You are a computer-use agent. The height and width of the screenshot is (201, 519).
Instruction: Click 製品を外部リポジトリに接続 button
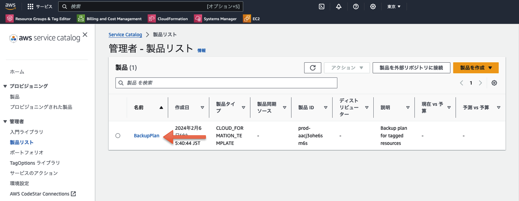point(411,67)
